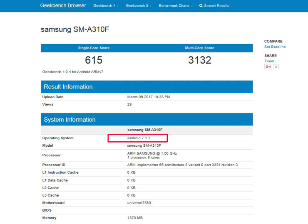Select the L1 Instruction Cache 0 KB value
The width and height of the screenshot is (308, 224).
click(131, 172)
